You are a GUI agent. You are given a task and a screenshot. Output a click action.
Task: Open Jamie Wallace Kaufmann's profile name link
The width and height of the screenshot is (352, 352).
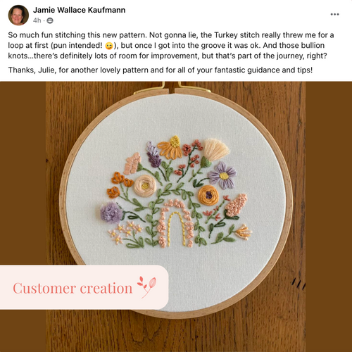79,10
